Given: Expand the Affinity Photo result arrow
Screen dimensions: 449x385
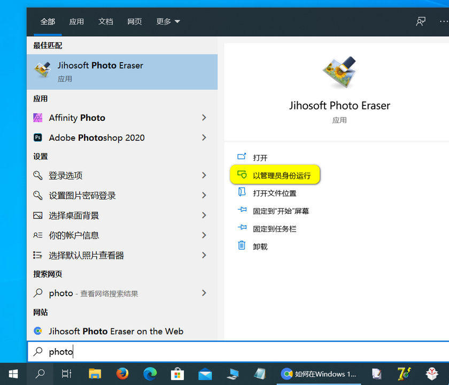Looking at the screenshot, I should pos(204,118).
